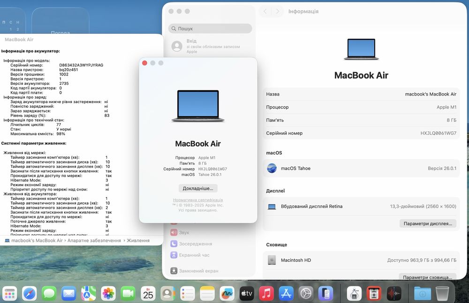The image size is (469, 303).
Task: Open Voice Memos from the Dock
Action: [393, 294]
